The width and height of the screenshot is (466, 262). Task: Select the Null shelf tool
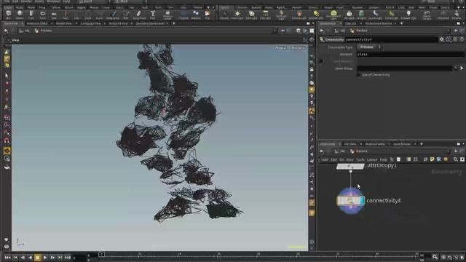click(x=66, y=15)
